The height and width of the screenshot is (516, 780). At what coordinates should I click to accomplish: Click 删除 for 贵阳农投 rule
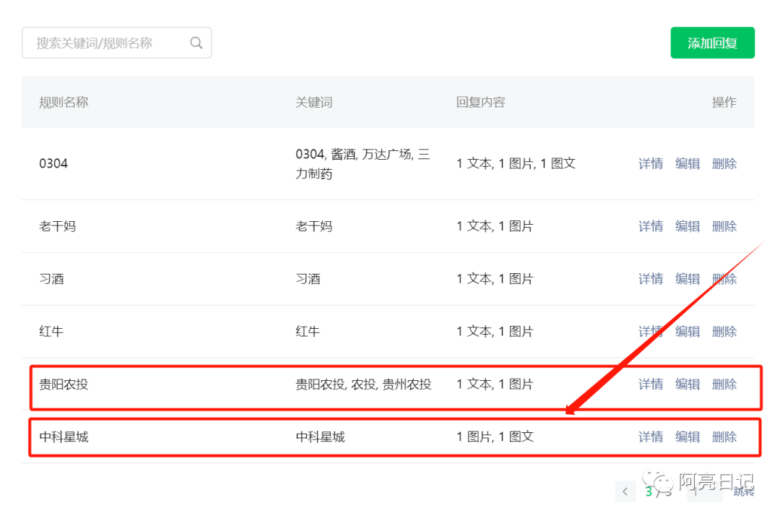(724, 384)
